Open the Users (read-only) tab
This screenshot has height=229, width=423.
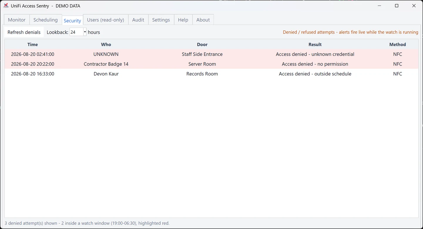[x=105, y=20]
